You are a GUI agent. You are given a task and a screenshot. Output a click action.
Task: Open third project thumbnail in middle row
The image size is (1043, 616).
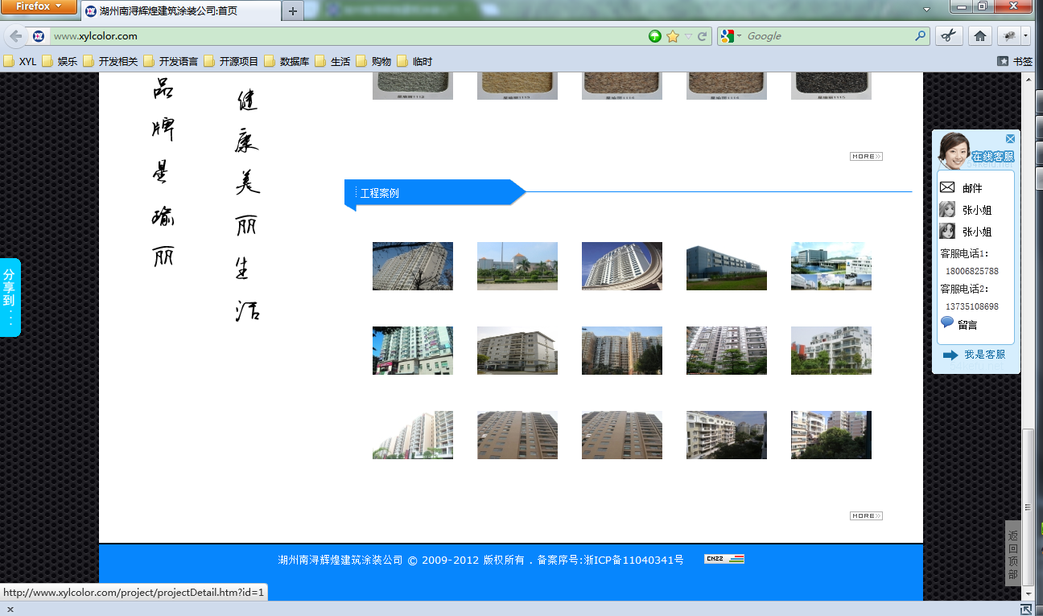(622, 351)
